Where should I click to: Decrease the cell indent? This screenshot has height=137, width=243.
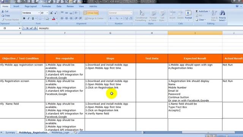tap(76, 18)
